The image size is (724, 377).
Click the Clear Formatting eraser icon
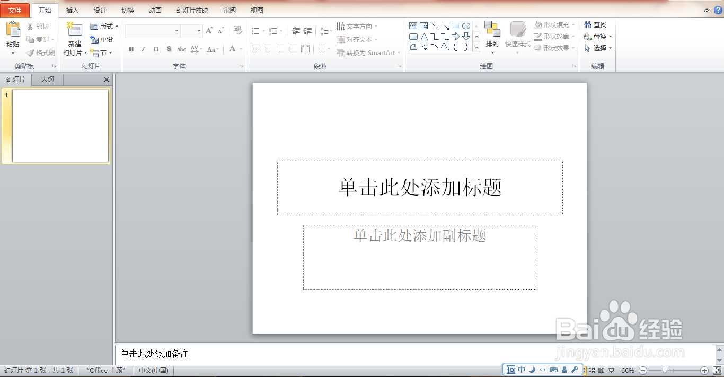pyautogui.click(x=238, y=31)
